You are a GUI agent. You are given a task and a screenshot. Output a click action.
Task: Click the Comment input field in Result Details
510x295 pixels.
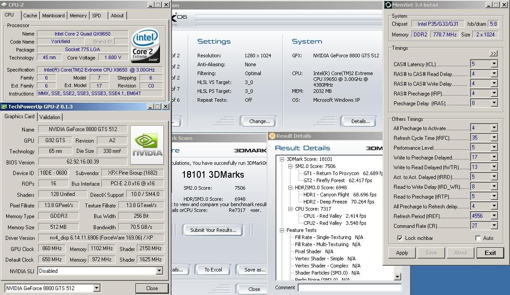pyautogui.click(x=350, y=287)
